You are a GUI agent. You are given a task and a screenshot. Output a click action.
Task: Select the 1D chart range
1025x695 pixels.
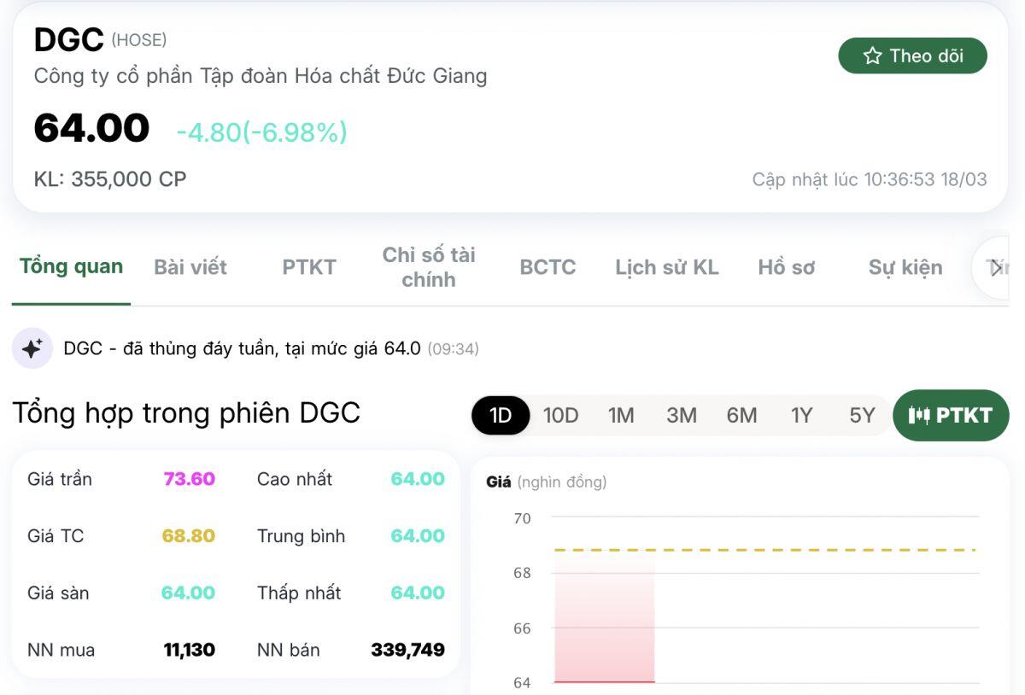pyautogui.click(x=501, y=415)
